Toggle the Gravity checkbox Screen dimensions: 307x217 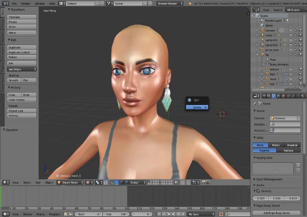click(258, 191)
